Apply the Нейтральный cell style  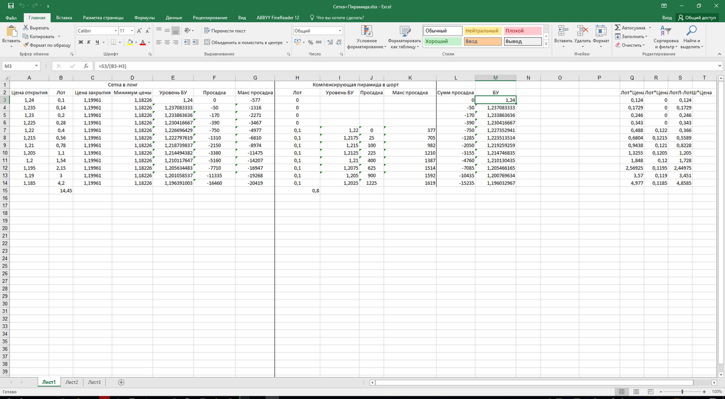click(x=483, y=31)
